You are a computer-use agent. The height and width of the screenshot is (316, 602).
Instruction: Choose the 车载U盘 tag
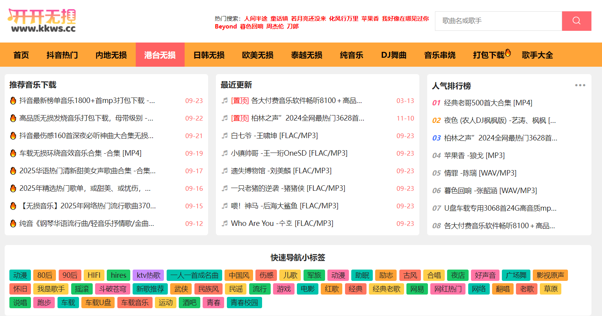tap(98, 303)
